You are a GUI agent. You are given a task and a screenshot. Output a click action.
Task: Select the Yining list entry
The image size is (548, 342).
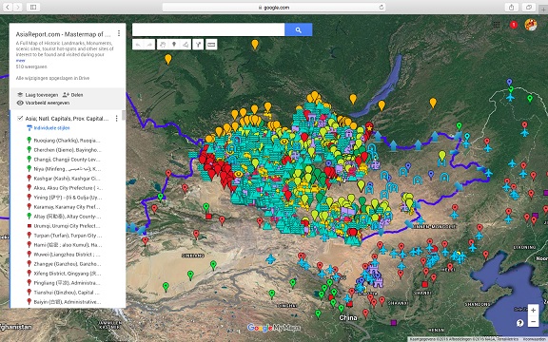(68, 198)
